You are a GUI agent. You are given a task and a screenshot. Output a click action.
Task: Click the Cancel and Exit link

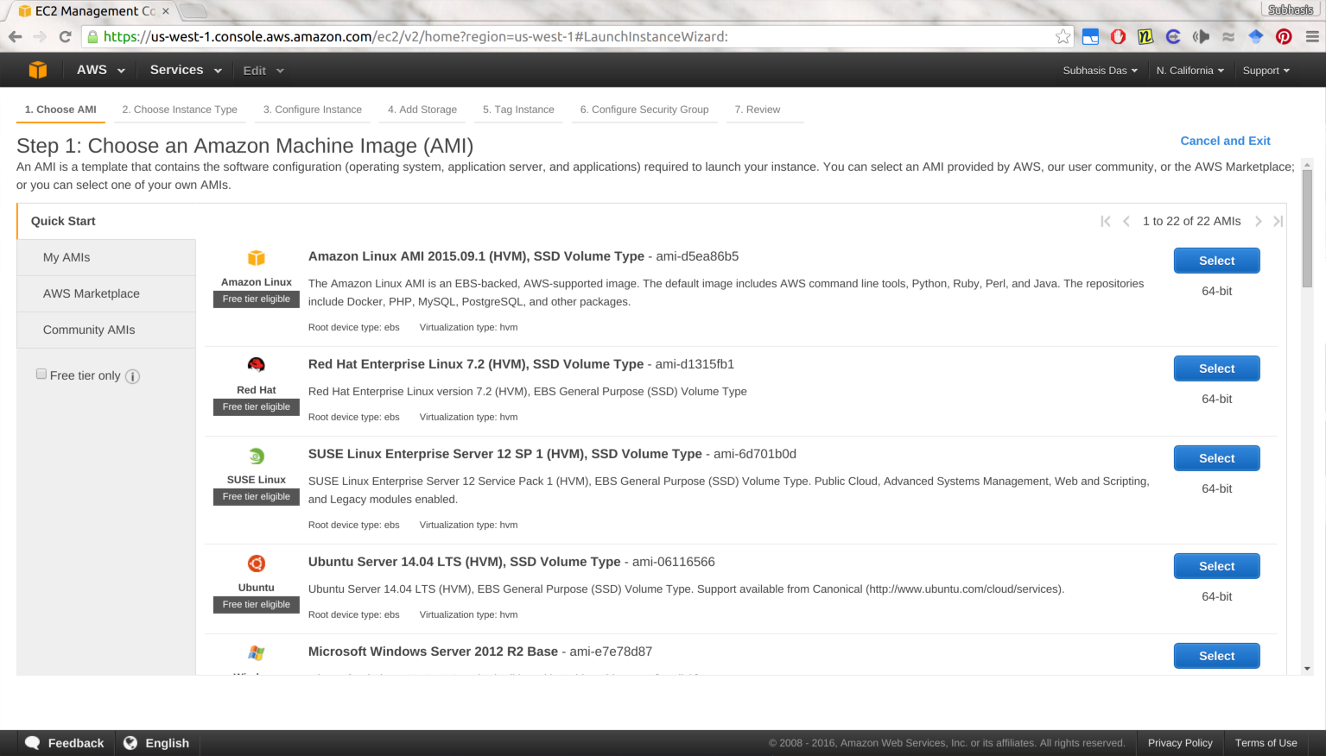pyautogui.click(x=1225, y=141)
